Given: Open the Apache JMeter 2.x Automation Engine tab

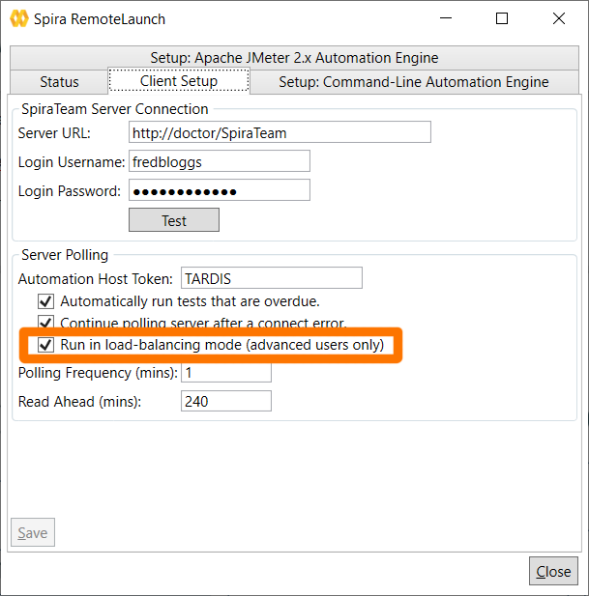Looking at the screenshot, I should 294,58.
